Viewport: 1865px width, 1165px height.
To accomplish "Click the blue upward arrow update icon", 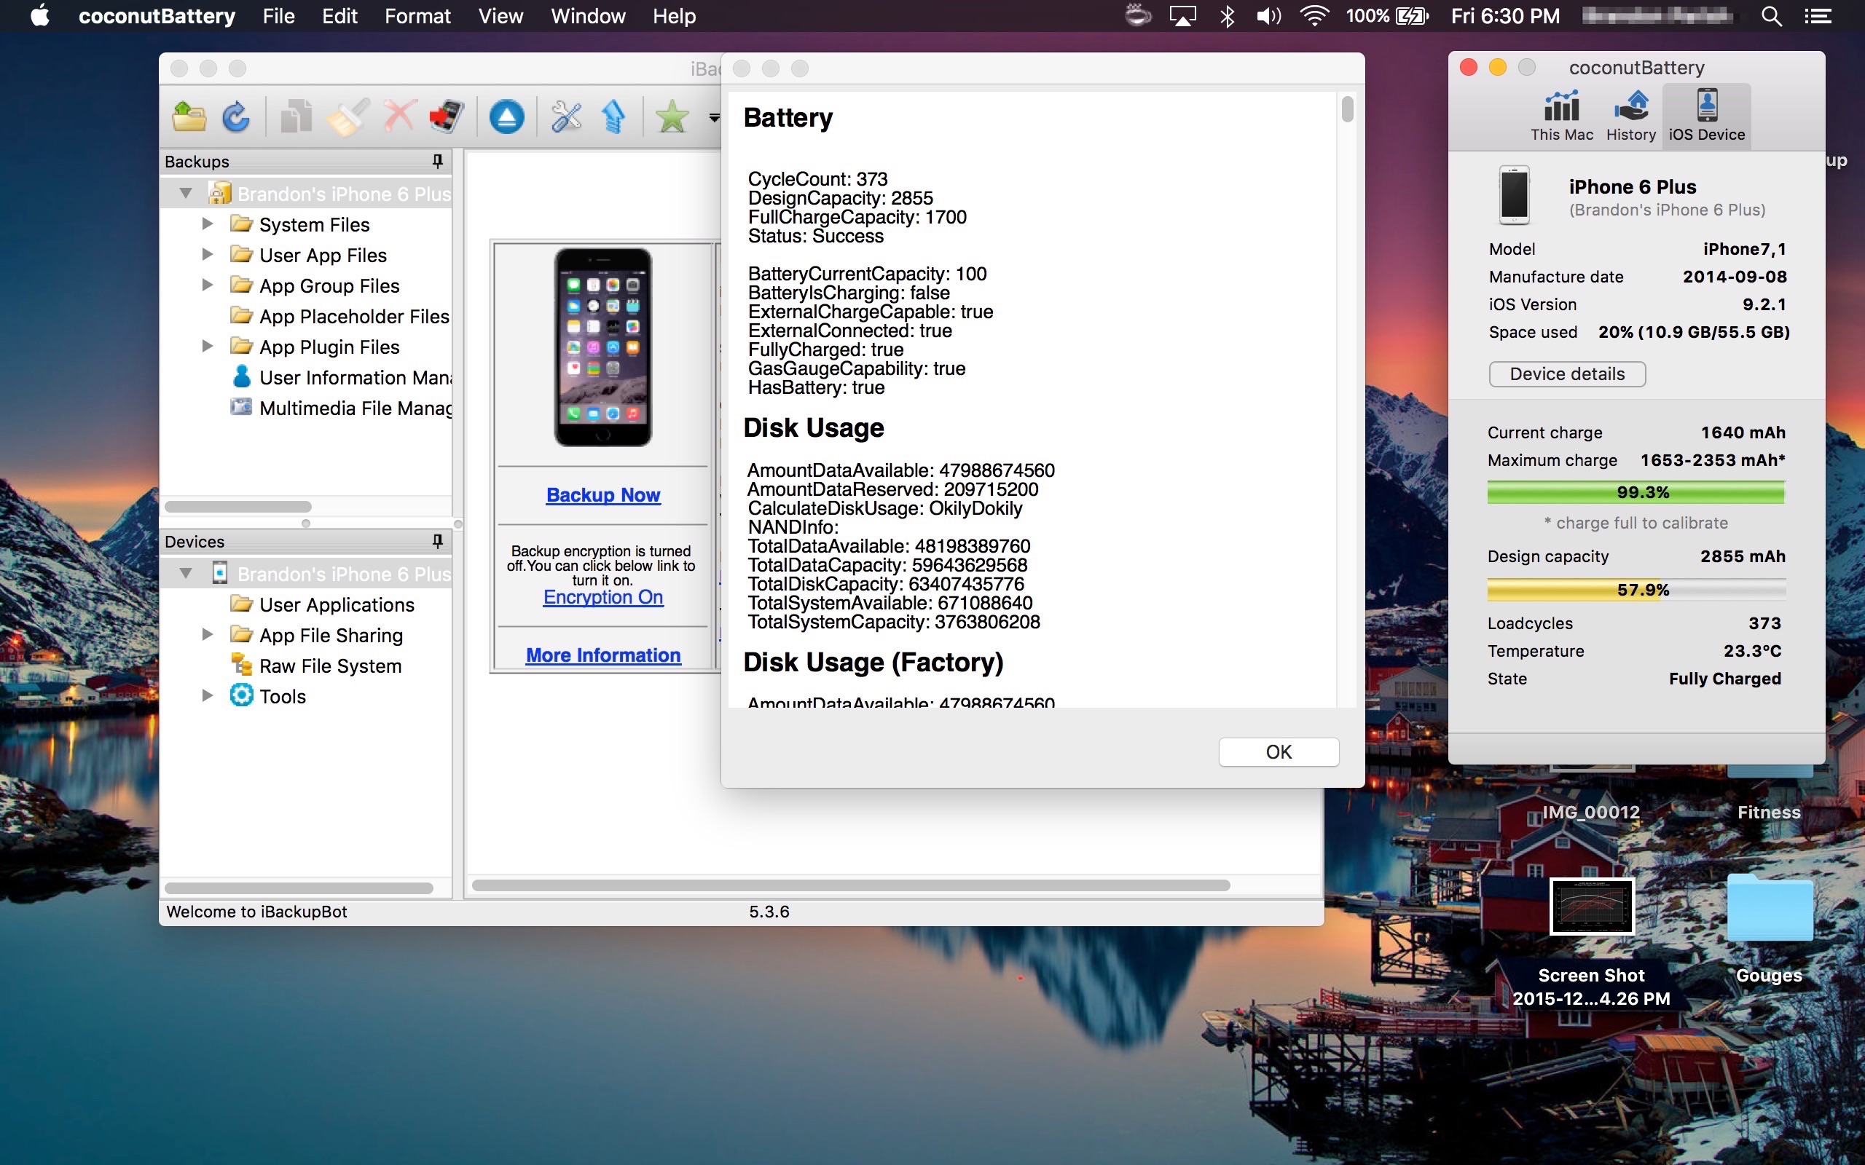I will point(613,117).
